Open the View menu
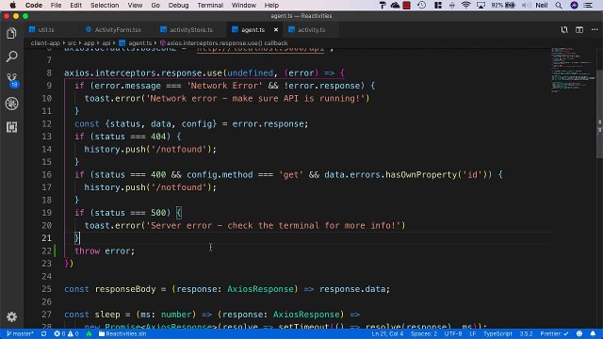 coord(135,5)
